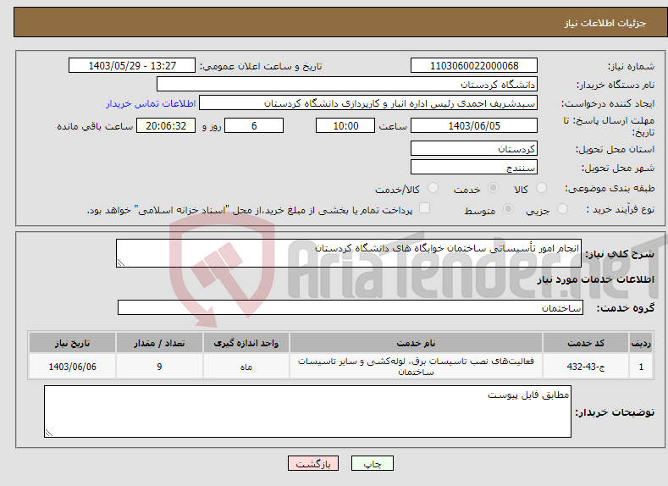Click the requester field سیدشریف احمدی
The width and height of the screenshot is (668, 486).
[368, 103]
